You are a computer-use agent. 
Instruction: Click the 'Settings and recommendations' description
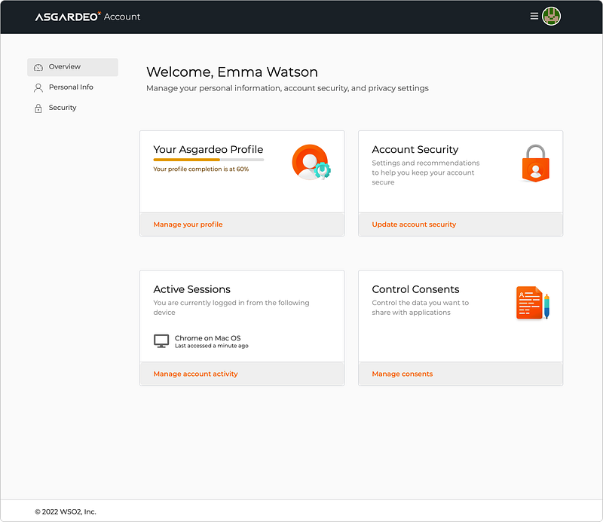coord(425,172)
